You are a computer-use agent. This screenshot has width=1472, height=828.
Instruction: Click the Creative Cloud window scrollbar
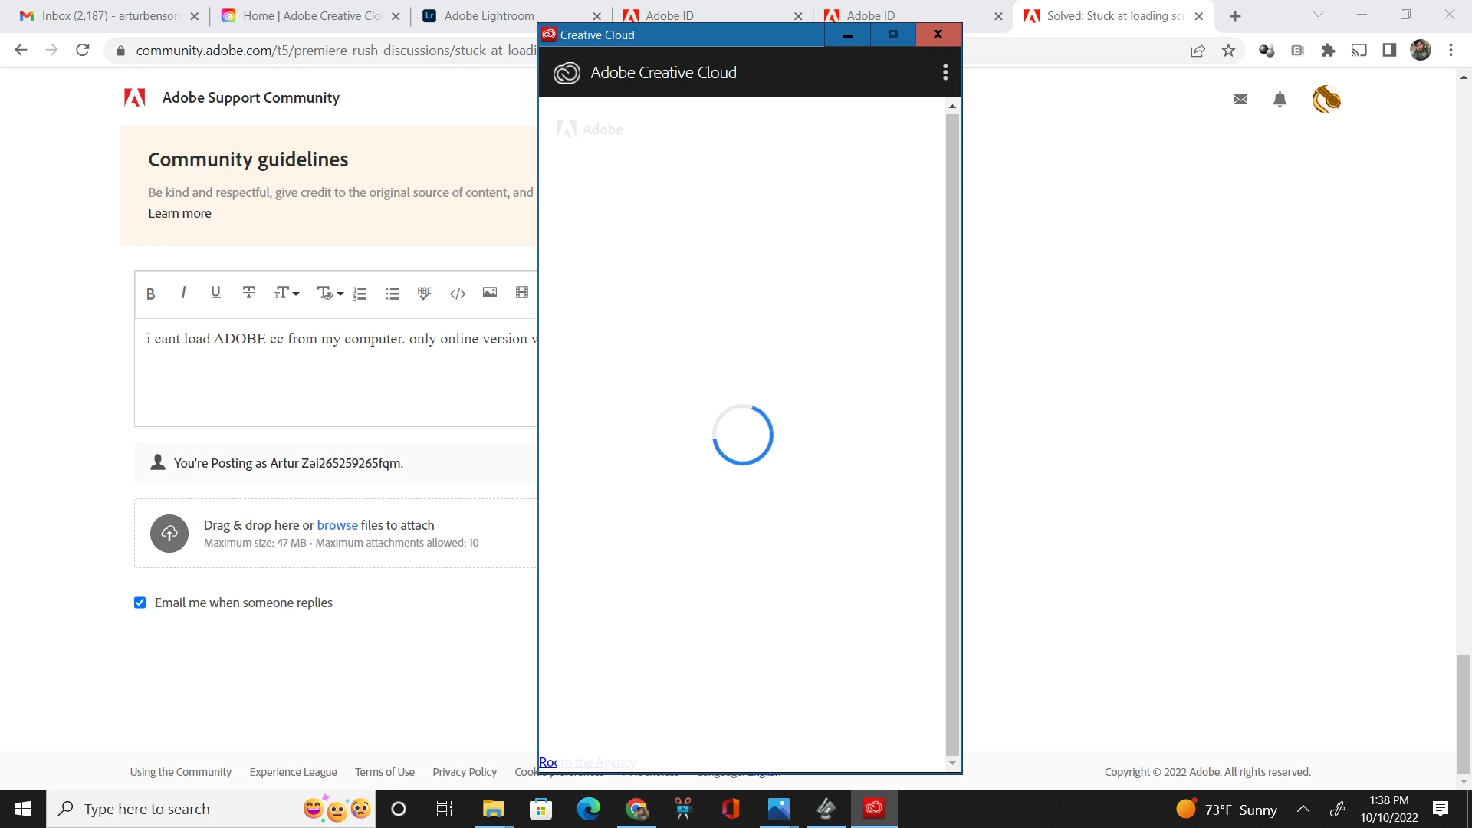coord(952,434)
